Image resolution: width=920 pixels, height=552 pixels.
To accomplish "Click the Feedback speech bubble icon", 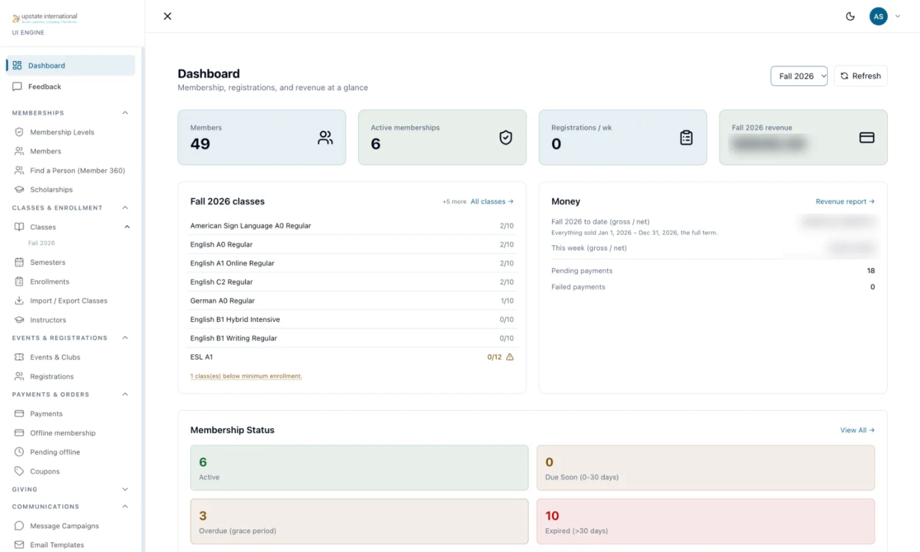I will coord(17,87).
